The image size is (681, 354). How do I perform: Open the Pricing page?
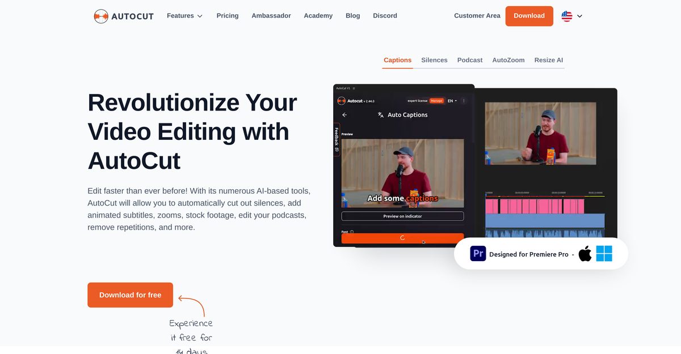pyautogui.click(x=228, y=16)
